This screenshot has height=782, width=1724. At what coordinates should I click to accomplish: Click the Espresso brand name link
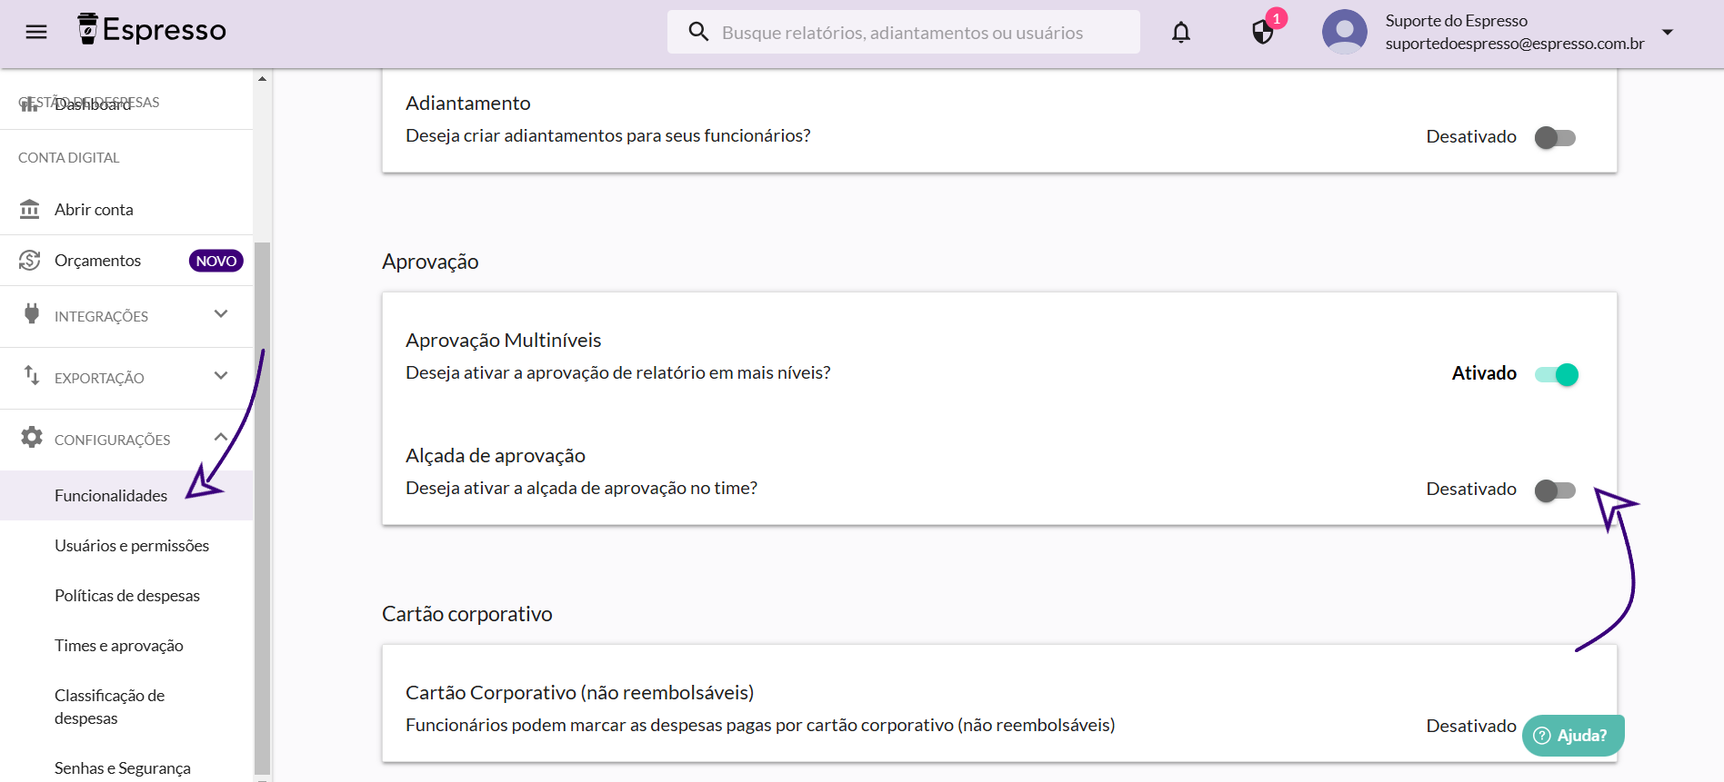[x=164, y=29]
